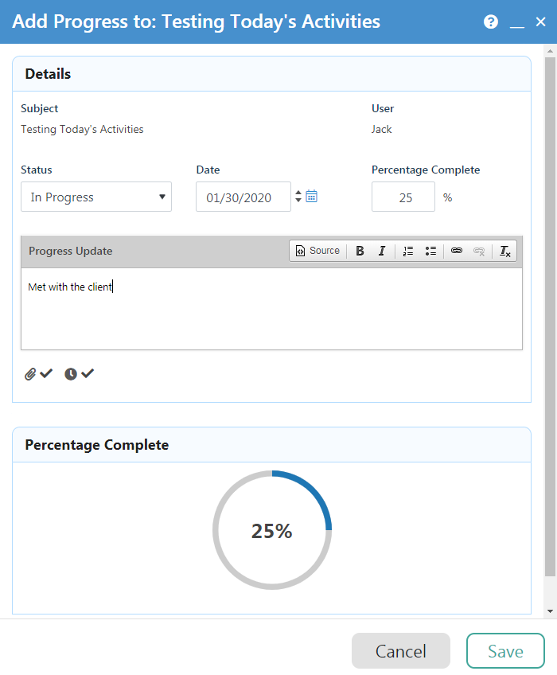The height and width of the screenshot is (675, 557).
Task: Click the Progress Update label
Action: point(71,251)
